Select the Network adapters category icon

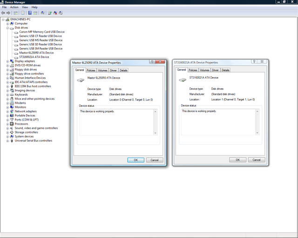click(12, 112)
